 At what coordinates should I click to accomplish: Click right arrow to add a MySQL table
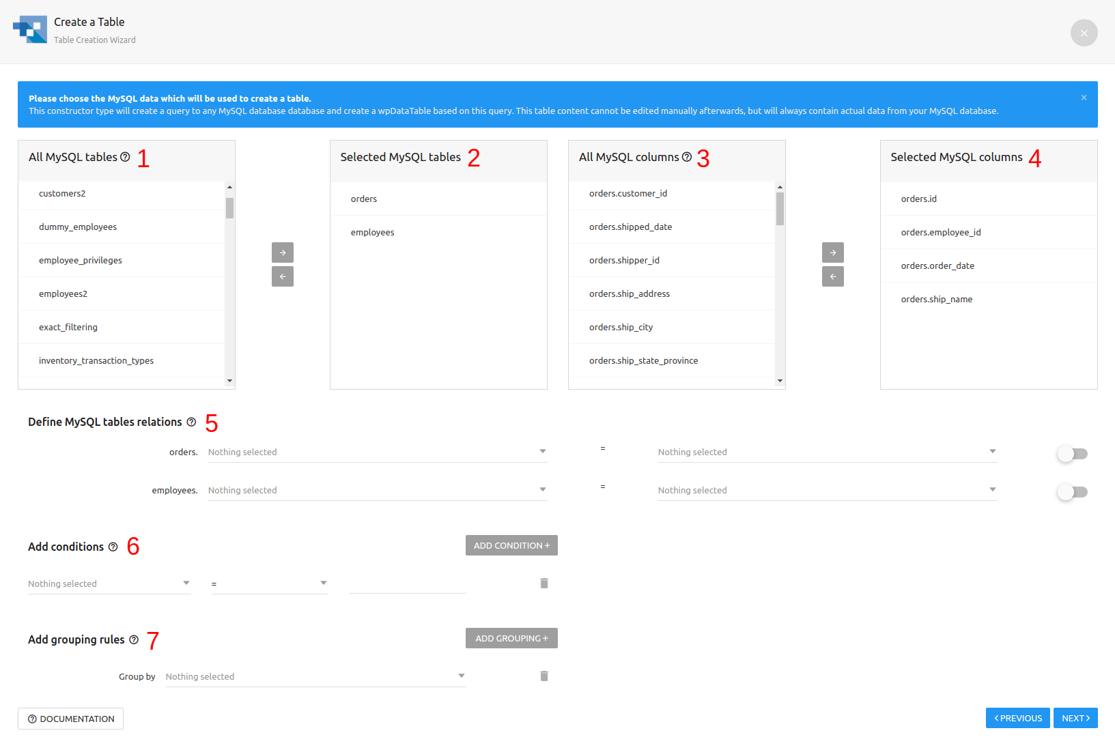282,253
